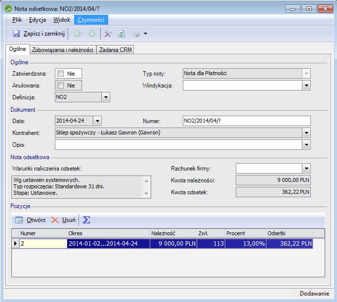337x302 pixels.
Task: Open the Czynności menu
Action: tap(91, 20)
